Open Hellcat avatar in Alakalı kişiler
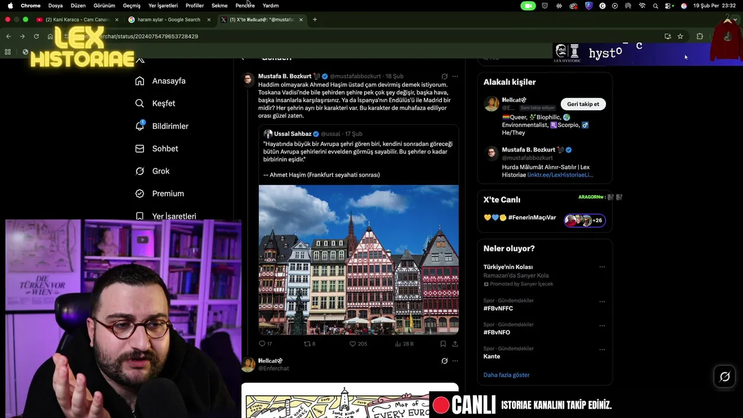The image size is (743, 418). [x=492, y=104]
